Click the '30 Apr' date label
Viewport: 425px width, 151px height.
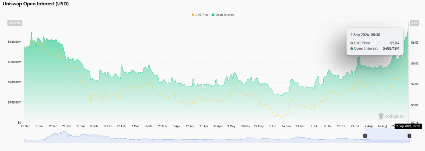pyautogui.click(x=217, y=126)
